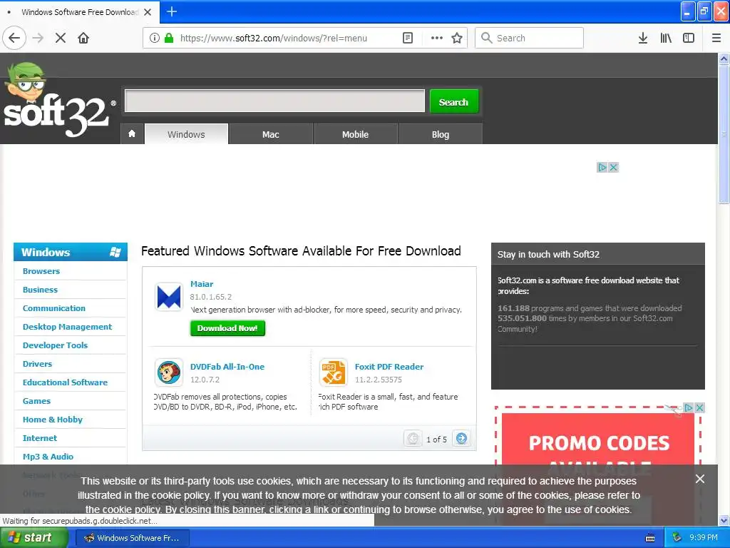Open the Mp3 & Audio category

48,457
